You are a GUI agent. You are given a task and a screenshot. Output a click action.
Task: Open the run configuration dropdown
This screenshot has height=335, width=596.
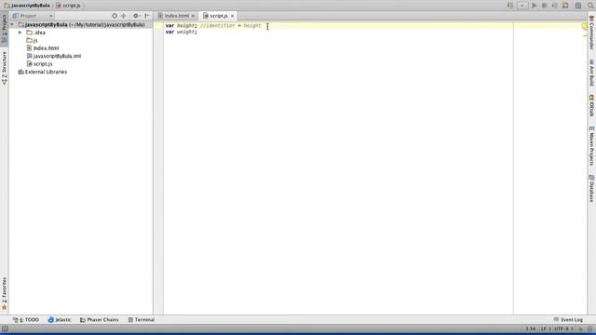(x=522, y=6)
